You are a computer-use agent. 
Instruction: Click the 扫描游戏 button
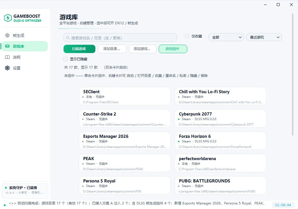point(79,49)
